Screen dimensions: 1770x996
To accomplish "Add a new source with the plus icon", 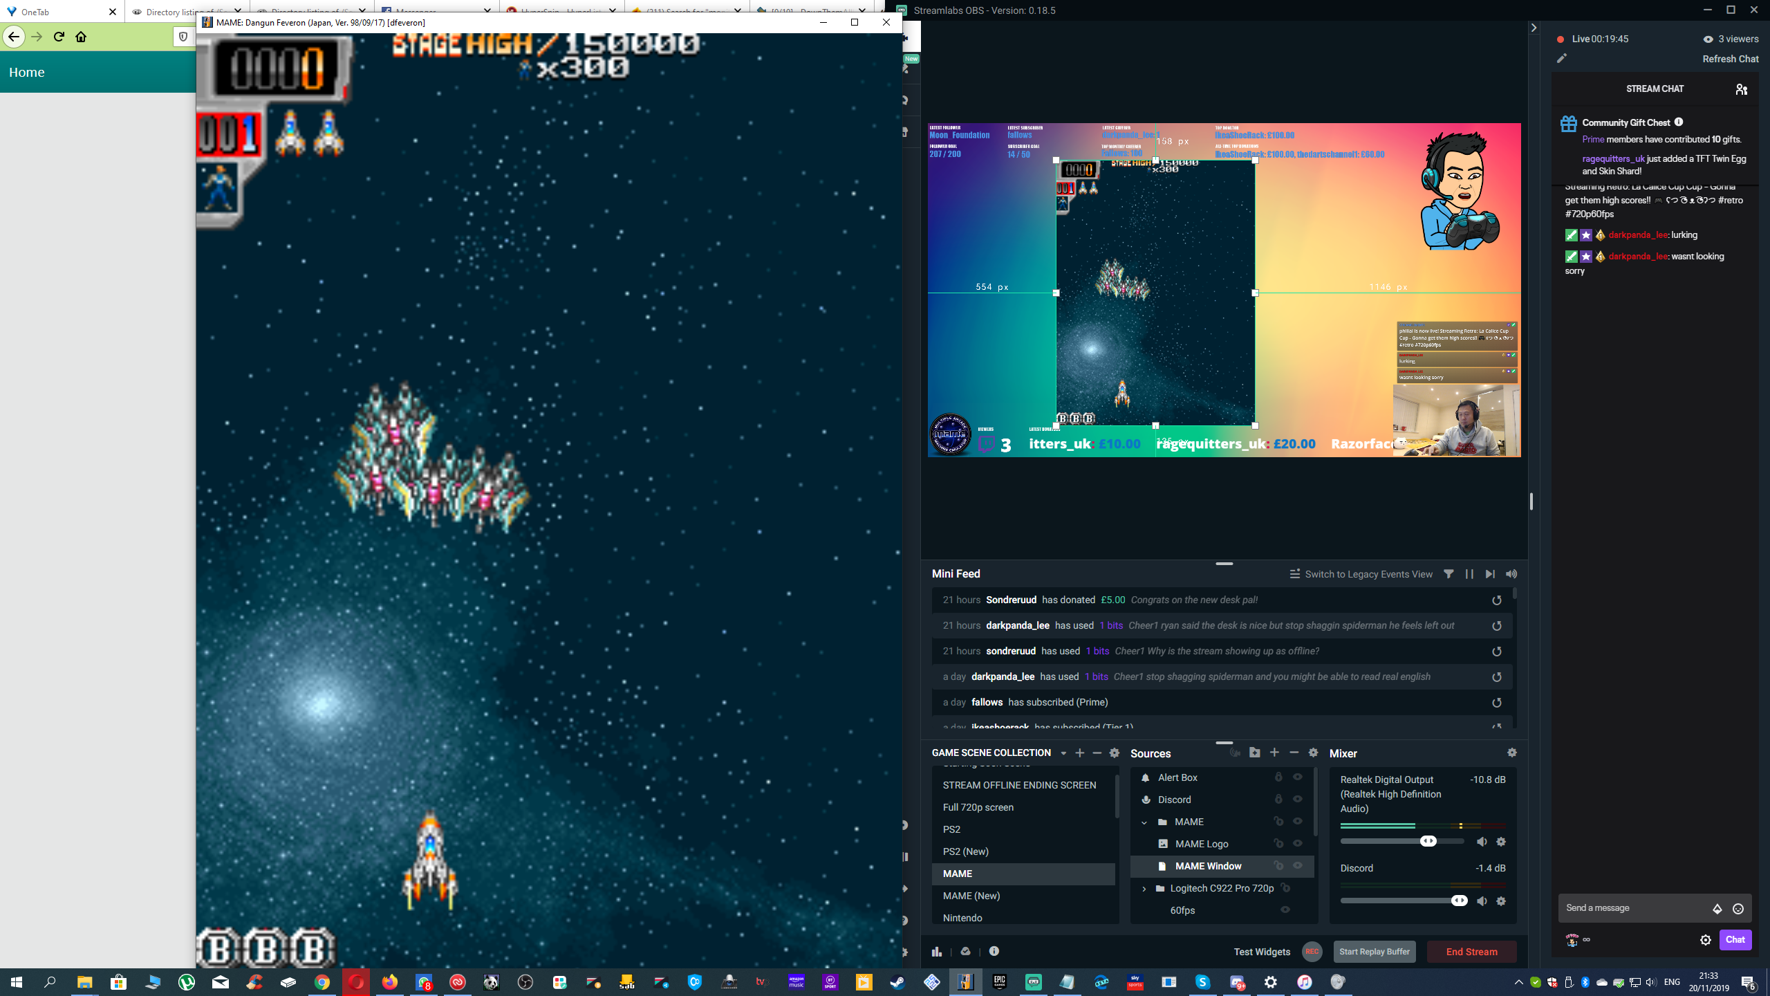I will coord(1274,753).
